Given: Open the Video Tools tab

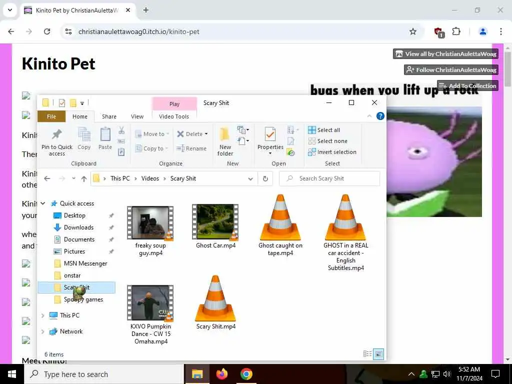Looking at the screenshot, I should coord(174,116).
